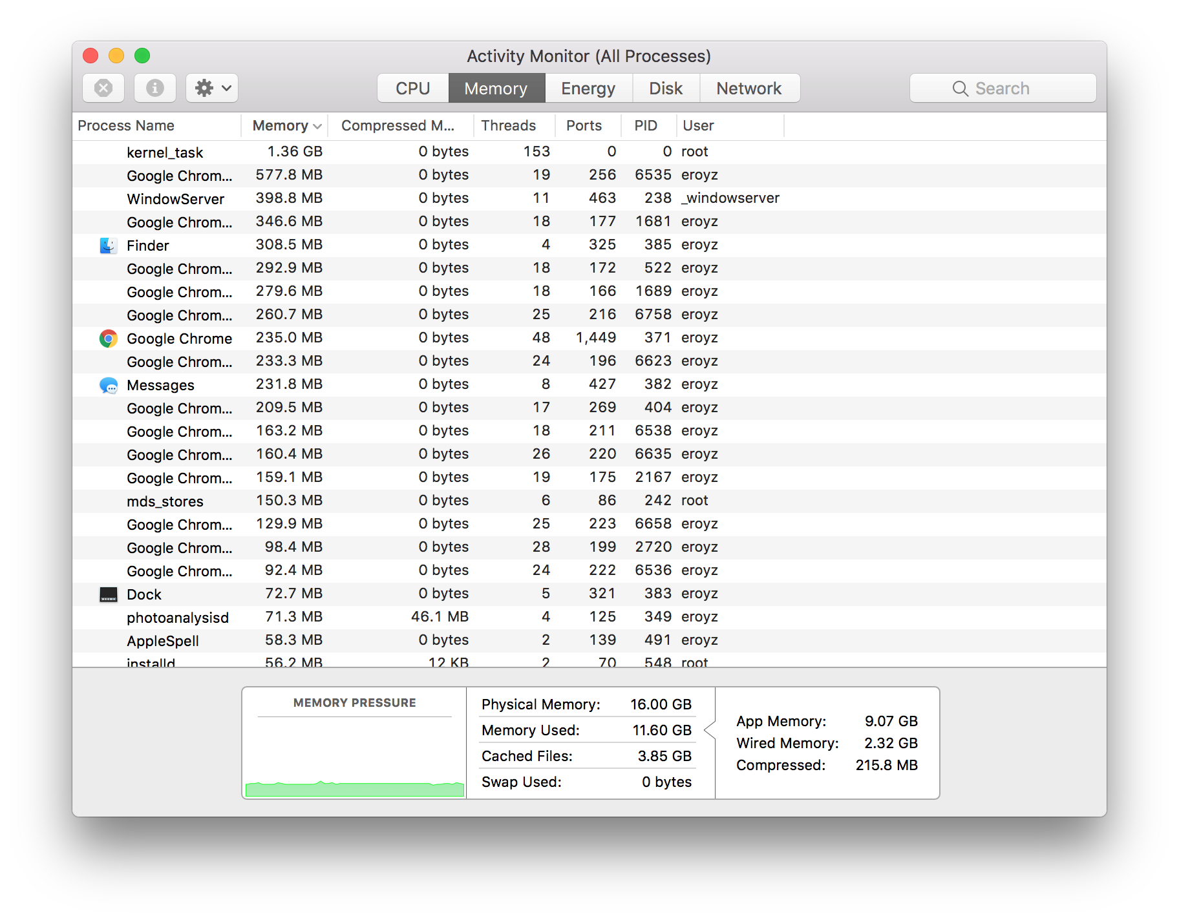
Task: Open the Energy tab
Action: [x=588, y=88]
